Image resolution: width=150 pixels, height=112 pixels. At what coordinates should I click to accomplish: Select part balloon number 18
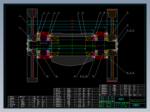click(133, 73)
